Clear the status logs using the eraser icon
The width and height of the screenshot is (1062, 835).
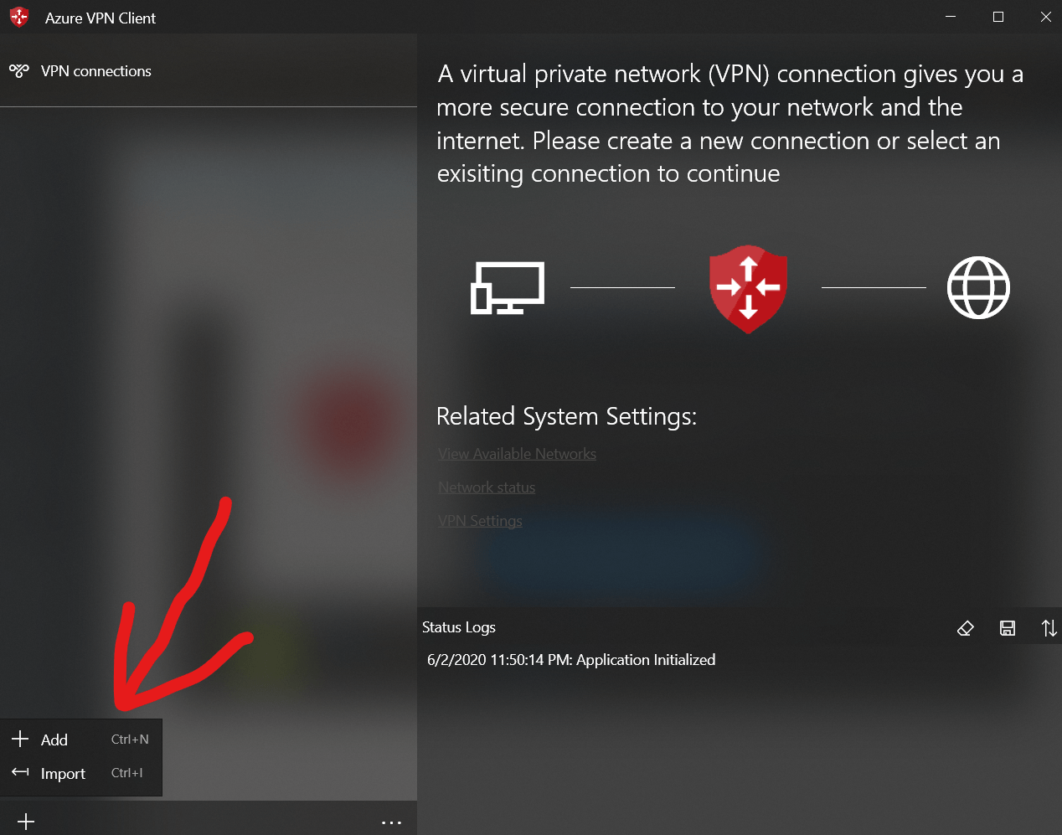click(966, 627)
